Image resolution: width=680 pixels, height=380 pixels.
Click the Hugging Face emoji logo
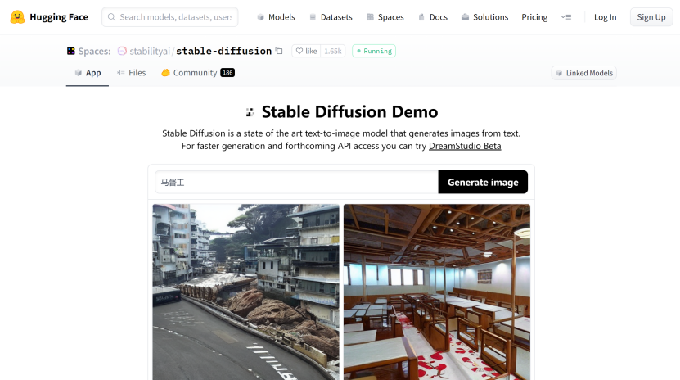(17, 17)
